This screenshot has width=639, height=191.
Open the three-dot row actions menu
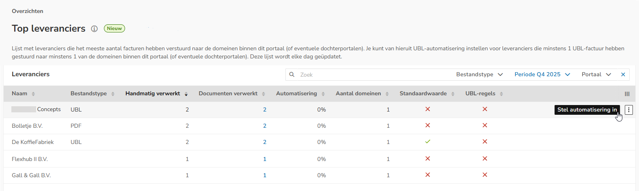click(x=628, y=110)
